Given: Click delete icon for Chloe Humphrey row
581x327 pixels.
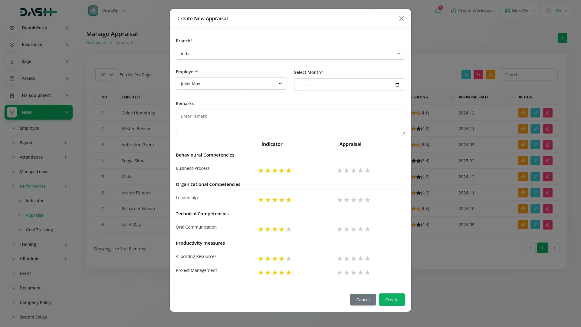Looking at the screenshot, I should click(x=547, y=113).
